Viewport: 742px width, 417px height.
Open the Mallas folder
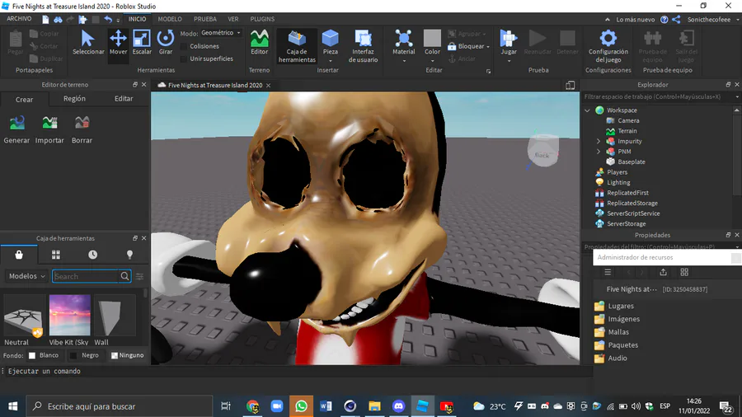[x=612, y=332]
